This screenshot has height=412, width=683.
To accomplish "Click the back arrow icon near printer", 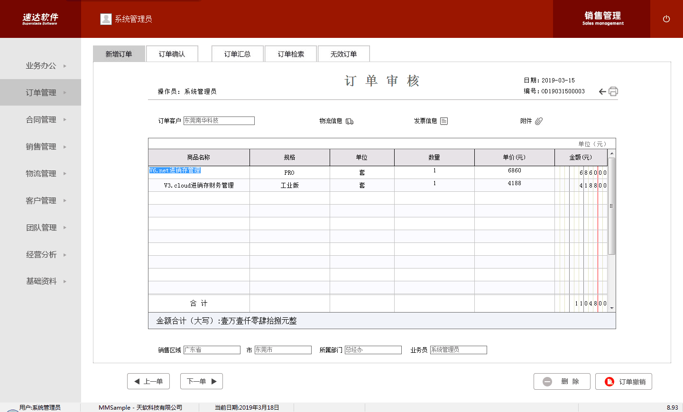I will click(602, 91).
